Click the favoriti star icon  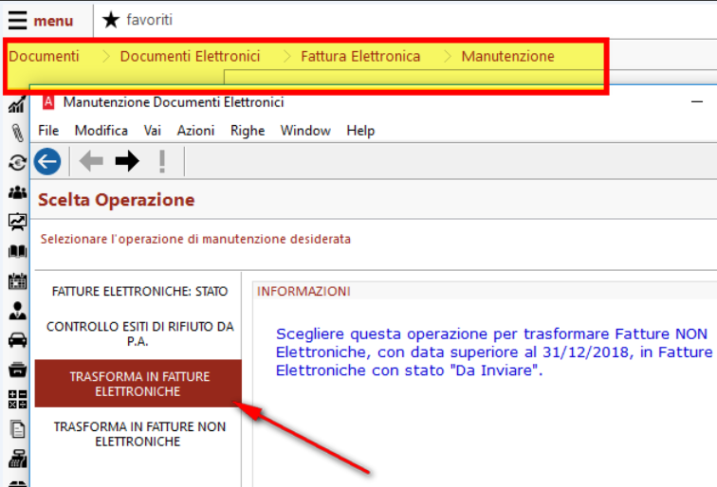(111, 20)
